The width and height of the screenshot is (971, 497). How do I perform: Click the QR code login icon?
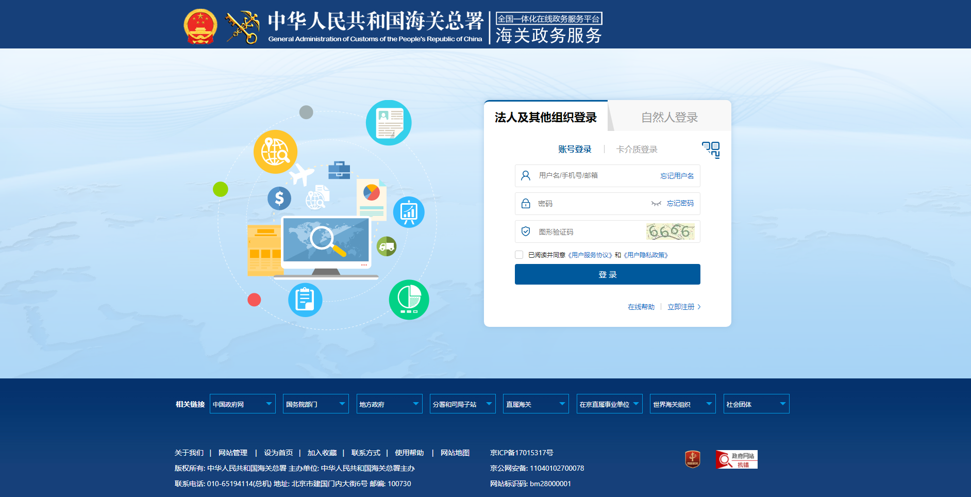click(711, 150)
